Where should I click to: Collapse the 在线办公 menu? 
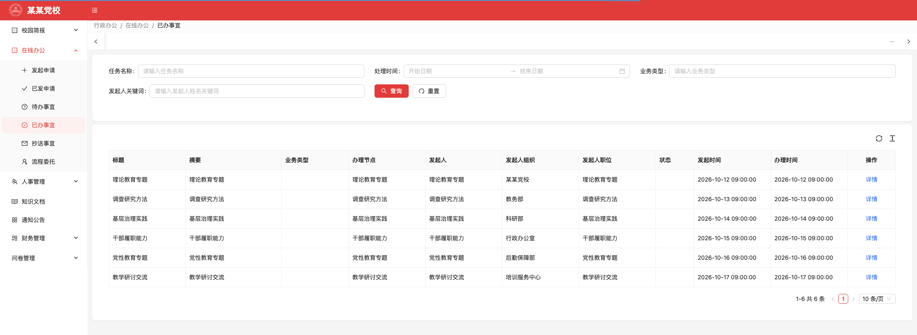click(44, 50)
